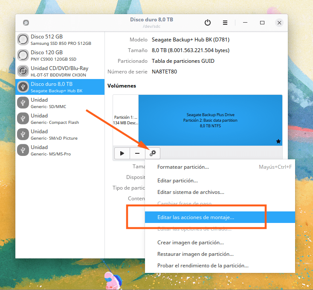This screenshot has width=313, height=290.
Task: Select Partición 1 134 MB volume block
Action: [x=125, y=120]
